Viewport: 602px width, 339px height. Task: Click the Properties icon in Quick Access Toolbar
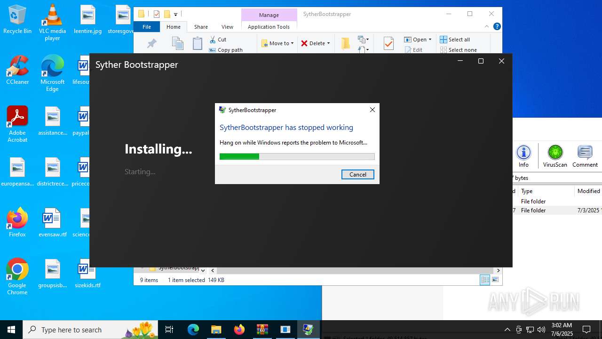click(157, 14)
